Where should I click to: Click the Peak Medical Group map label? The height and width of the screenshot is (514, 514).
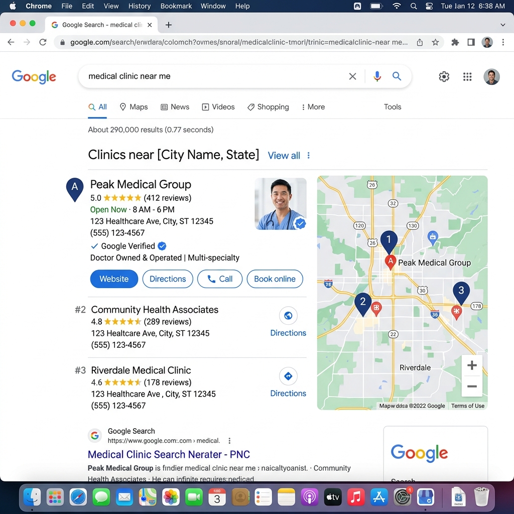click(x=434, y=263)
